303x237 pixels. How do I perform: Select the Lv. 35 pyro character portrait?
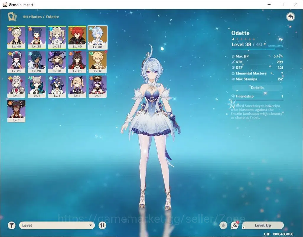(37, 37)
